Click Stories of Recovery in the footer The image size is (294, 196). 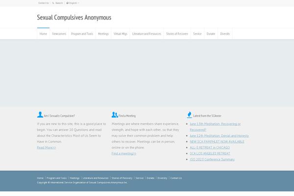pos(122,178)
